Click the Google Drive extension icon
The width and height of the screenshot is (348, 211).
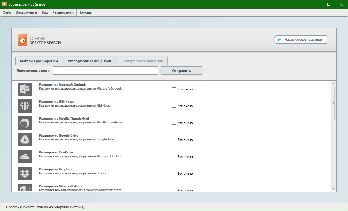(25, 140)
